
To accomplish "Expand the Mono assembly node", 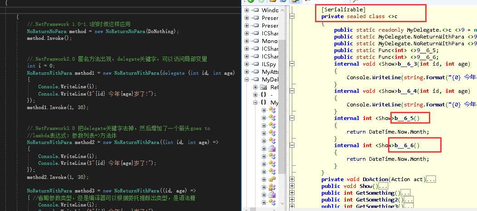I will (x=247, y=41).
